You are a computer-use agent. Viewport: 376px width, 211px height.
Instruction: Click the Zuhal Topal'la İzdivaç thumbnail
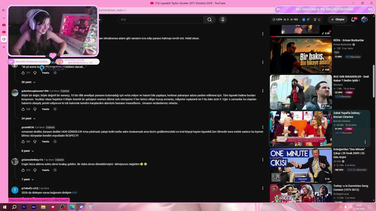tap(301, 128)
